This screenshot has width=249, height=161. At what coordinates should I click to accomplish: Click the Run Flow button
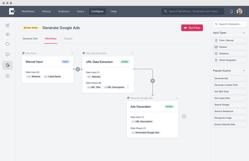pyautogui.click(x=192, y=28)
